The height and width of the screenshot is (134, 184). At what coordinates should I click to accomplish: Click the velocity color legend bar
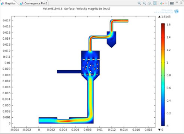click(163, 75)
